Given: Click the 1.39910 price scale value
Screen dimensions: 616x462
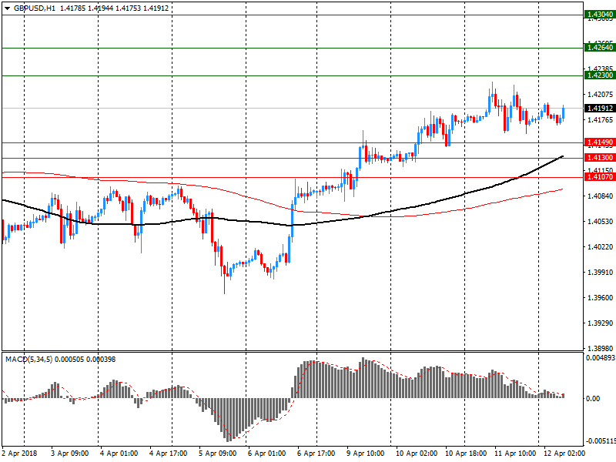Looking at the screenshot, I should (x=600, y=273).
